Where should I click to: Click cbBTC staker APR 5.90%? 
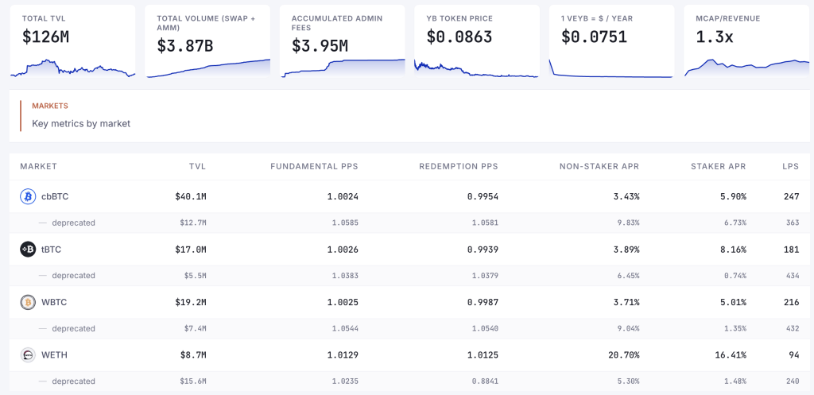click(x=733, y=197)
